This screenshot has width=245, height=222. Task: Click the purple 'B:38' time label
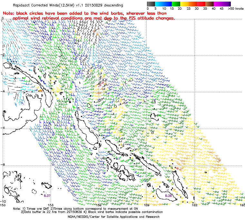click(x=168, y=196)
